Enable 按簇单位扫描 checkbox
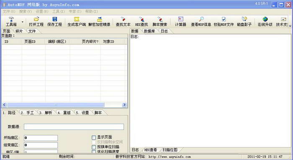Image resolution: width=293 pixels, height=160 pixels. pyautogui.click(x=94, y=147)
